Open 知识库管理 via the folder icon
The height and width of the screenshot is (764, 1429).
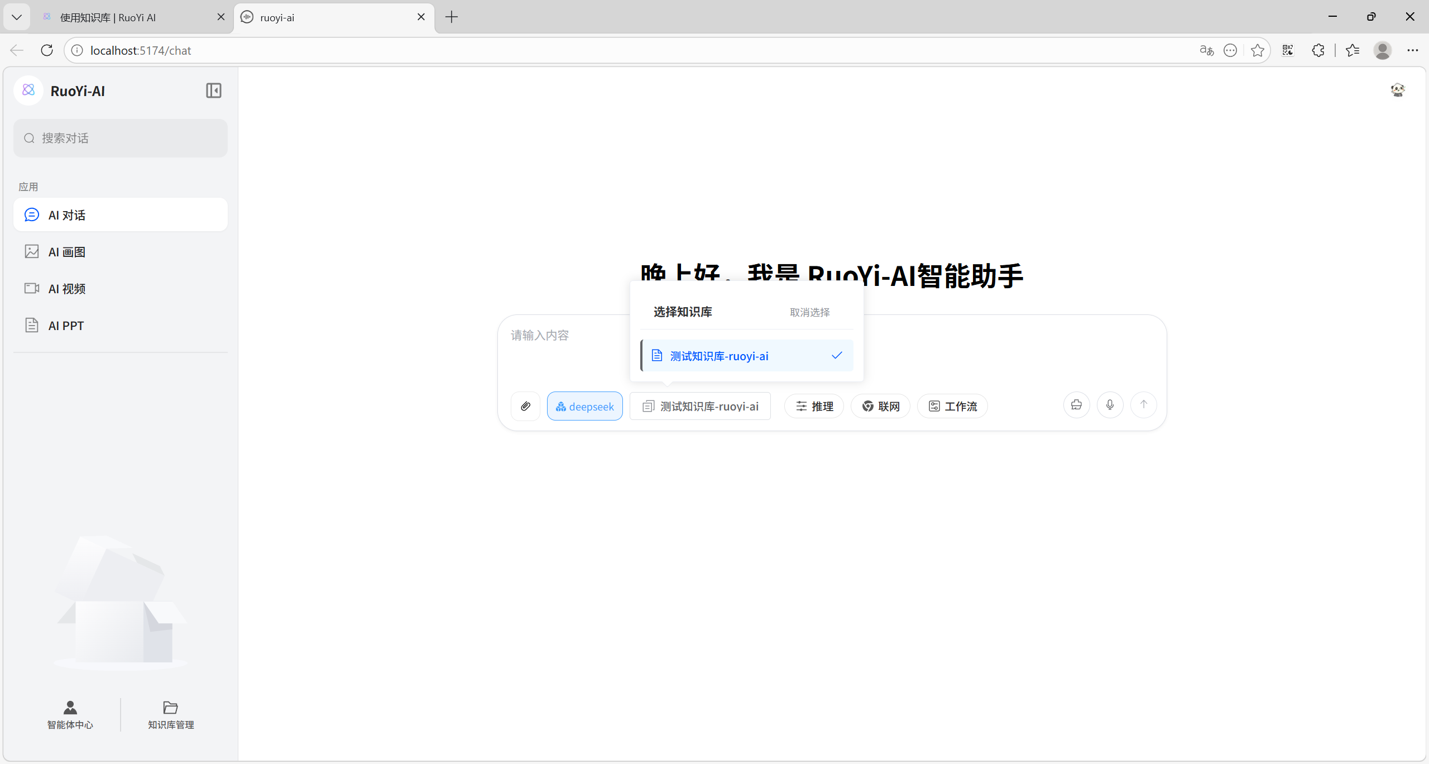[x=170, y=715]
